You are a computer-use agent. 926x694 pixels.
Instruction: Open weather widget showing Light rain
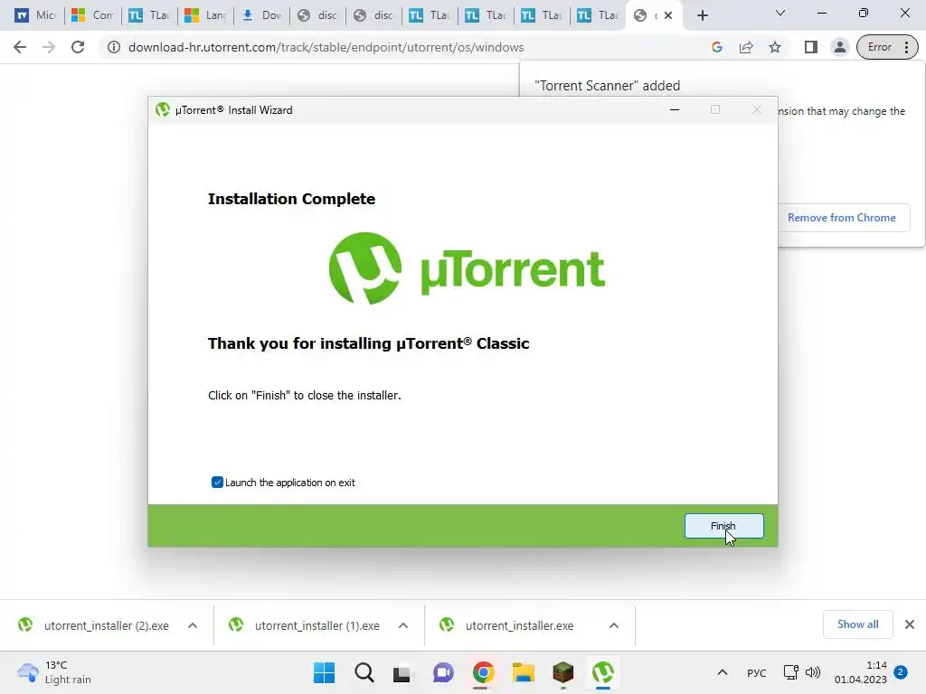click(x=54, y=672)
